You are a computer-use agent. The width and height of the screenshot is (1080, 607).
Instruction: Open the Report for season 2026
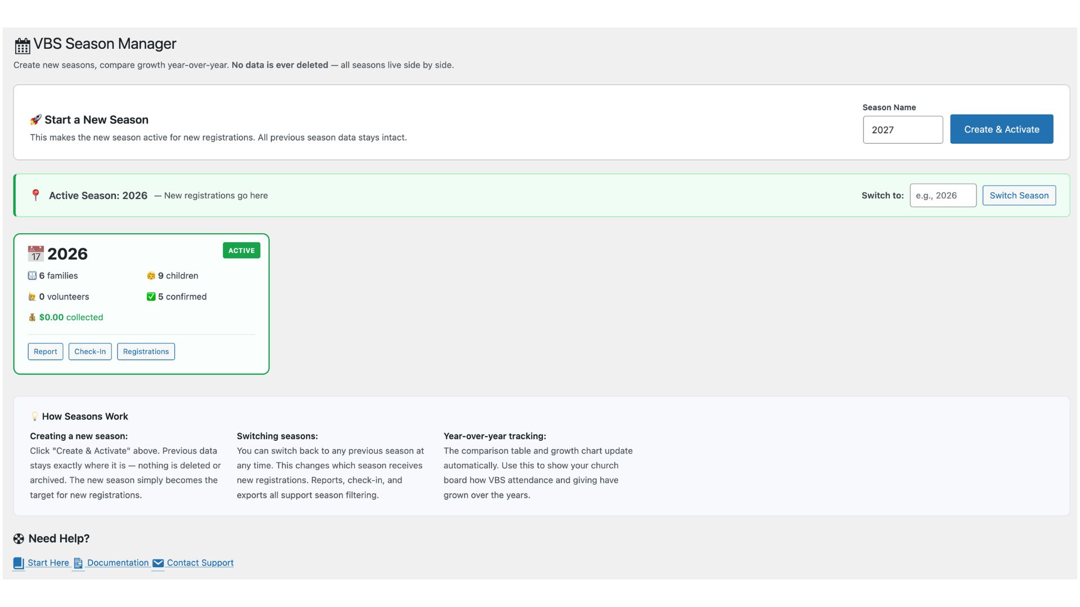(x=45, y=351)
